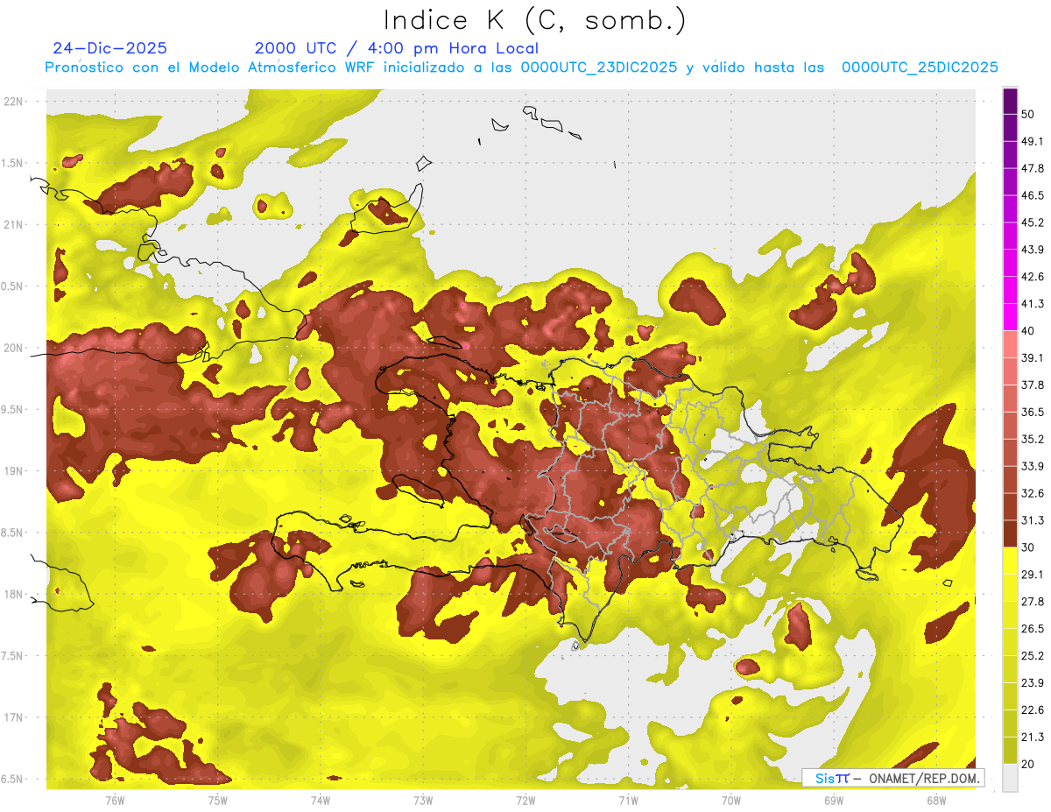Click the longitude label '70W'
This screenshot has width=1051, height=812.
731,801
